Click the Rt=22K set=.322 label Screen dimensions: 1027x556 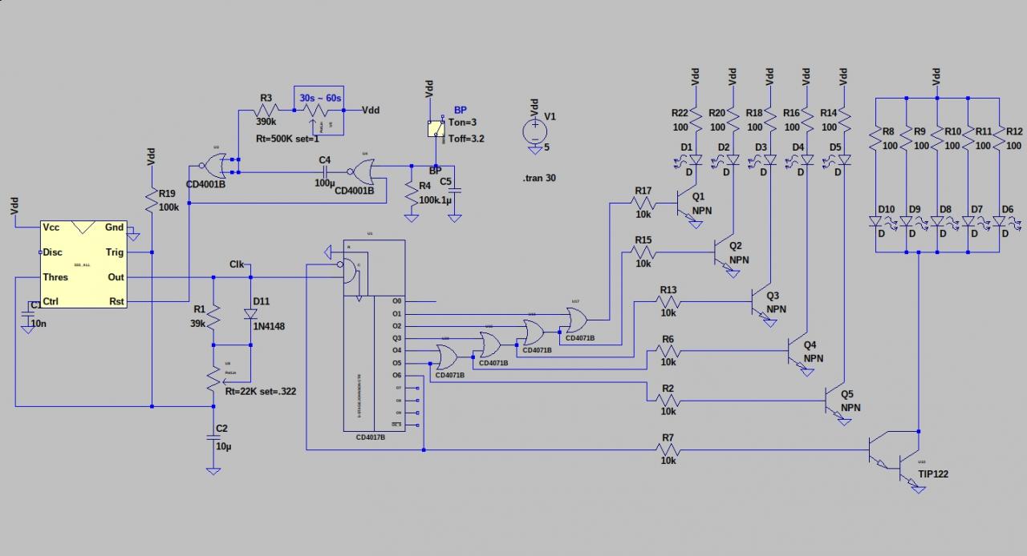pyautogui.click(x=261, y=391)
